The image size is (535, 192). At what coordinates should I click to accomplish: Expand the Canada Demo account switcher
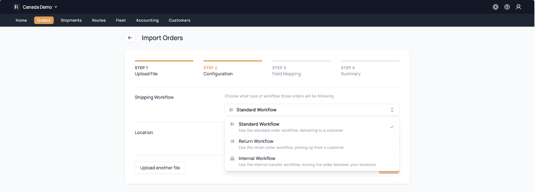[40, 7]
